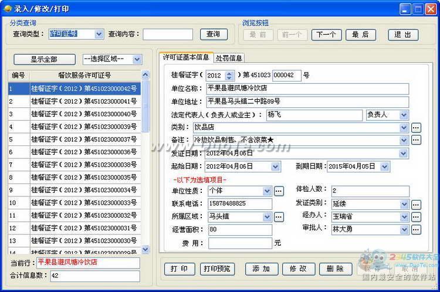
Task: Select row 第451023000032号
Action: tap(75, 215)
